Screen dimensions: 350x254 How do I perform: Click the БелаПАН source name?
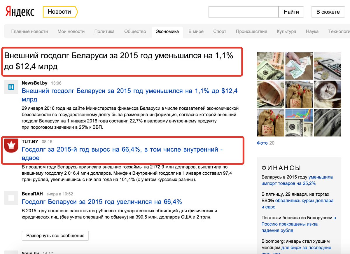pyautogui.click(x=32, y=194)
